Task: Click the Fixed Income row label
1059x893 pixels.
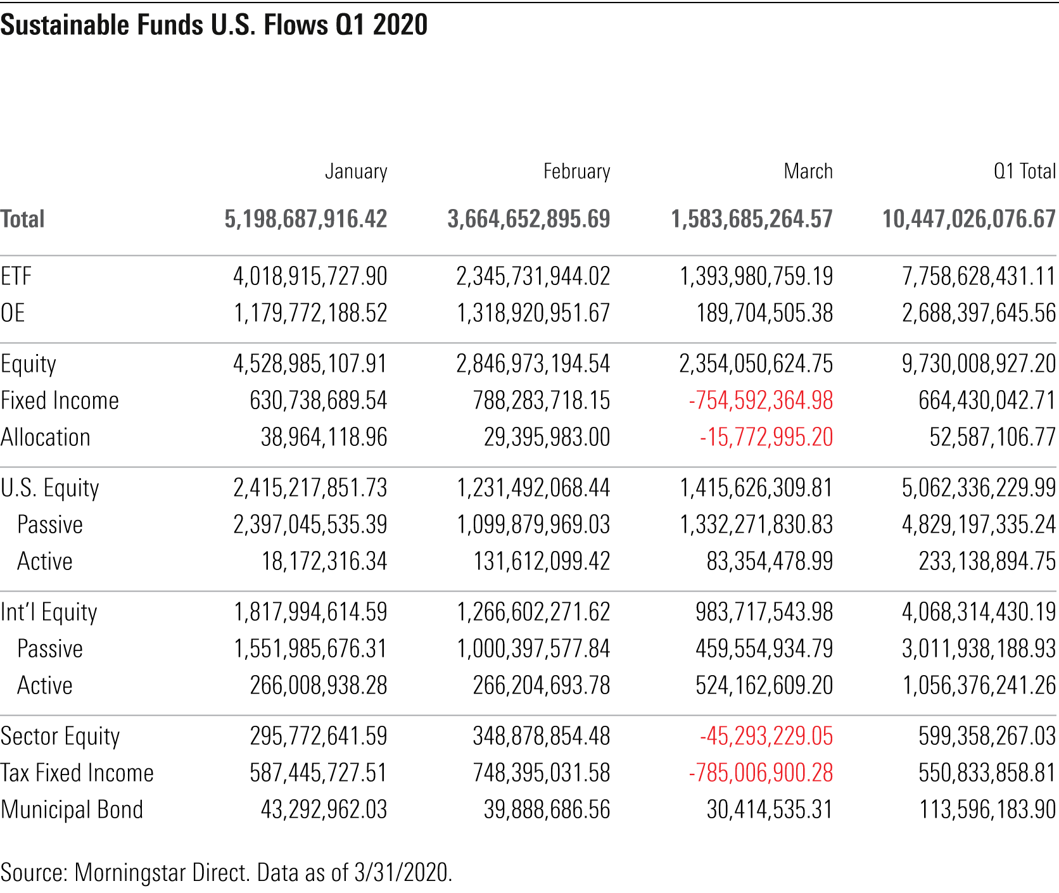Action: tap(60, 400)
